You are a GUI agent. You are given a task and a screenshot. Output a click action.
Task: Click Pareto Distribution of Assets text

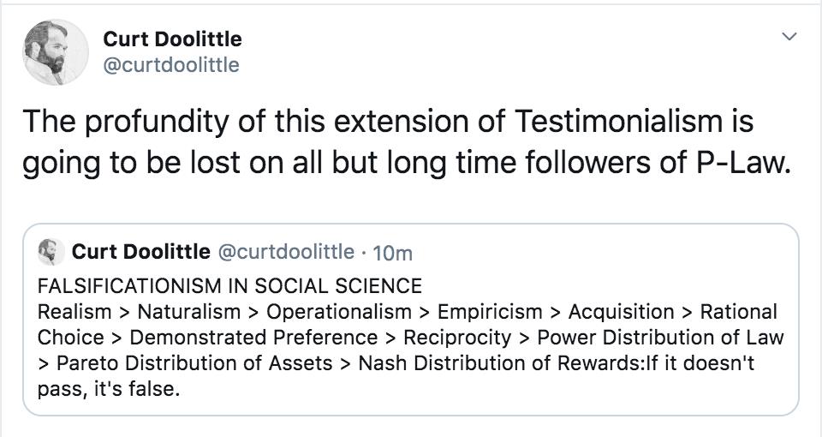click(x=194, y=362)
